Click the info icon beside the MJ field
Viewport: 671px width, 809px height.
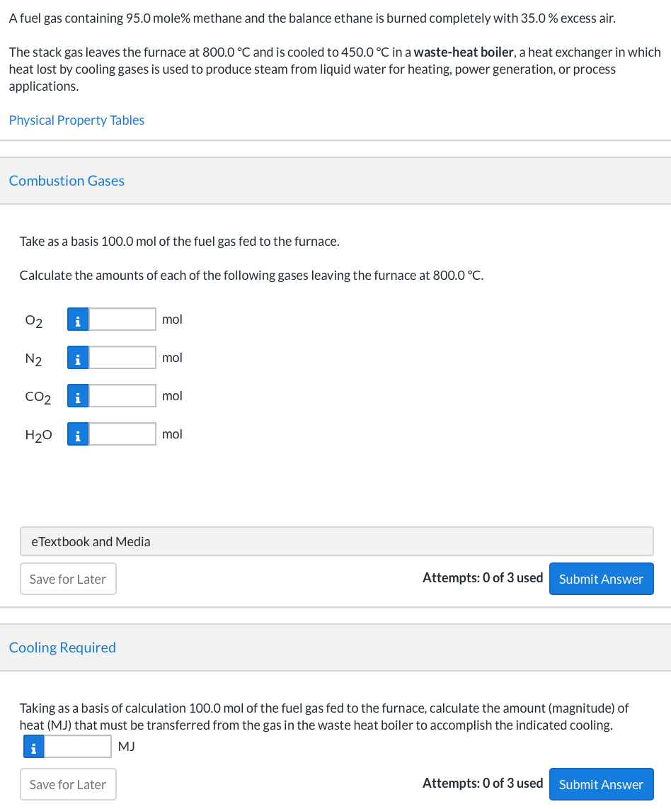tap(33, 747)
